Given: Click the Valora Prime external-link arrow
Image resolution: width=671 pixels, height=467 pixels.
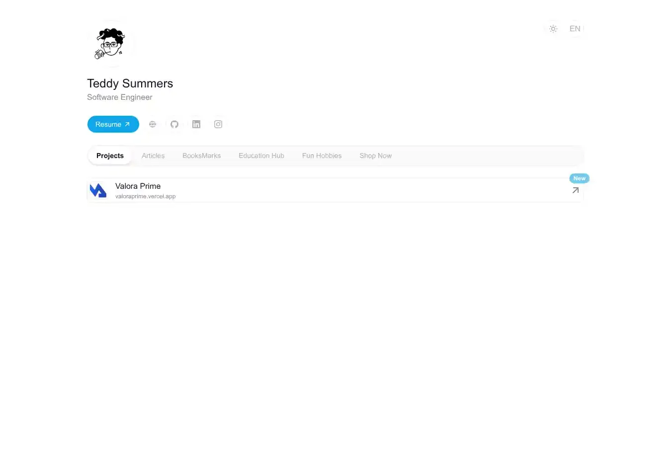Looking at the screenshot, I should coord(576,190).
